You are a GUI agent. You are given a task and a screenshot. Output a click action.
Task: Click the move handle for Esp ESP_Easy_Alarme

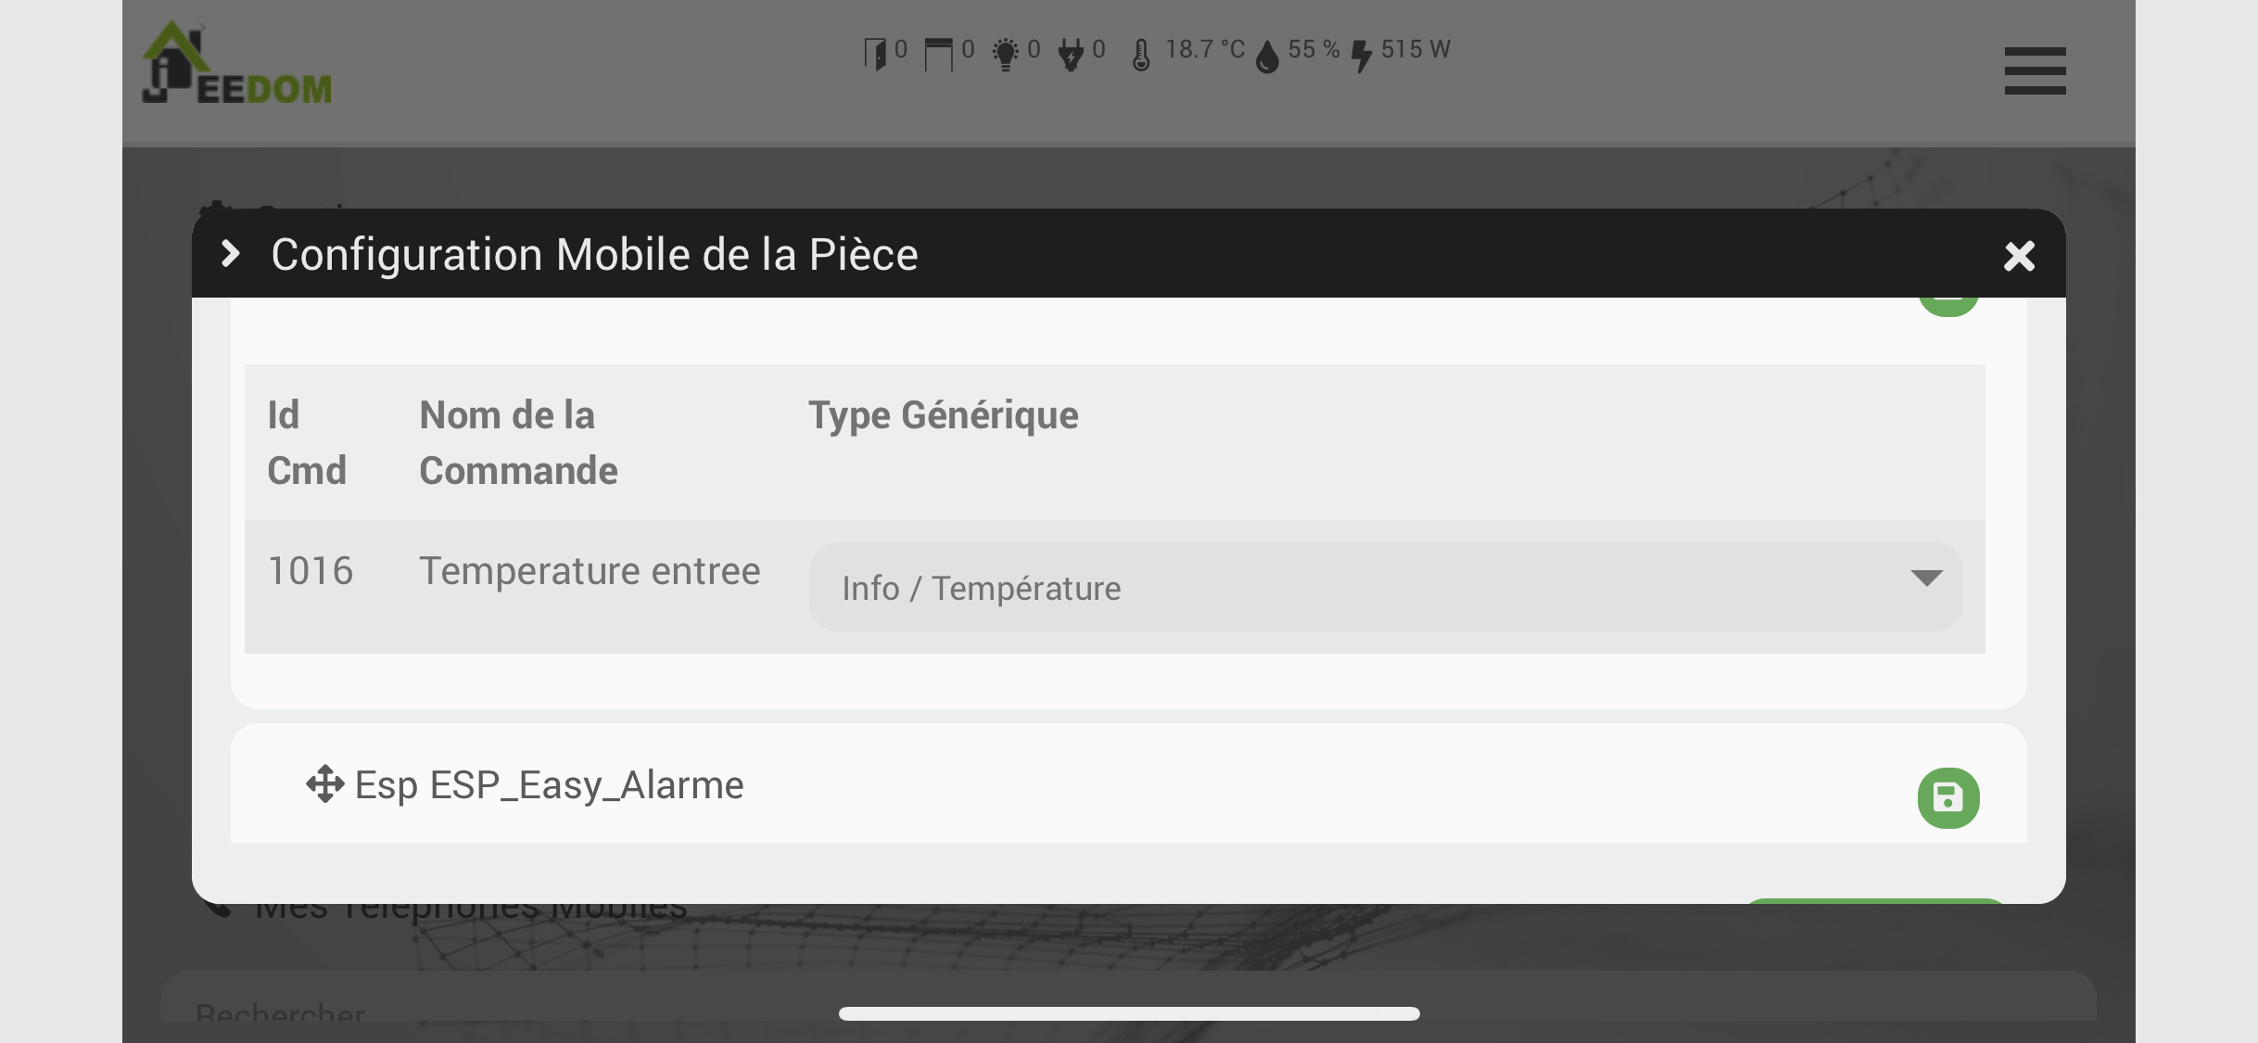pos(324,784)
